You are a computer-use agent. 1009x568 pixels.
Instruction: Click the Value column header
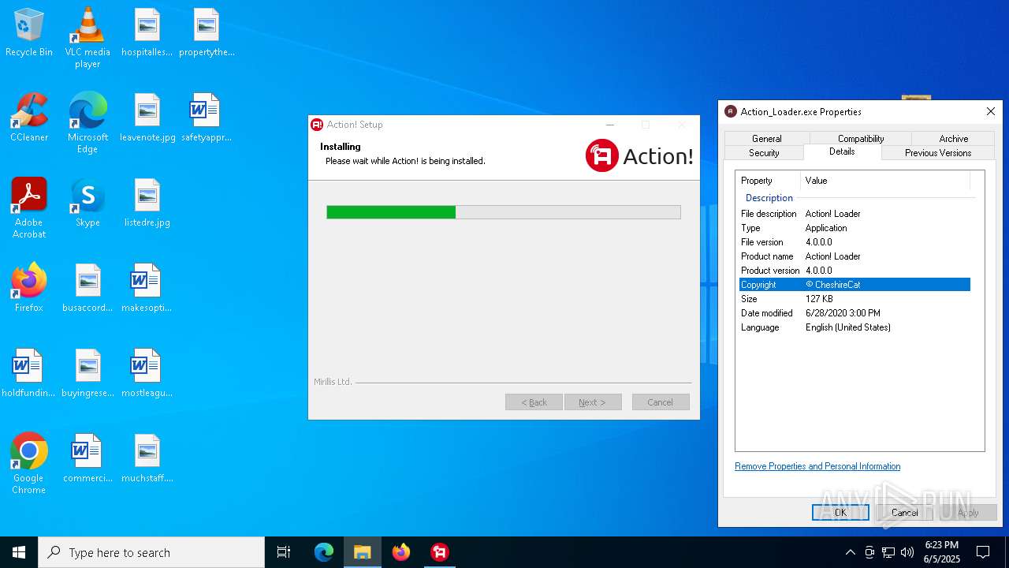tap(885, 181)
